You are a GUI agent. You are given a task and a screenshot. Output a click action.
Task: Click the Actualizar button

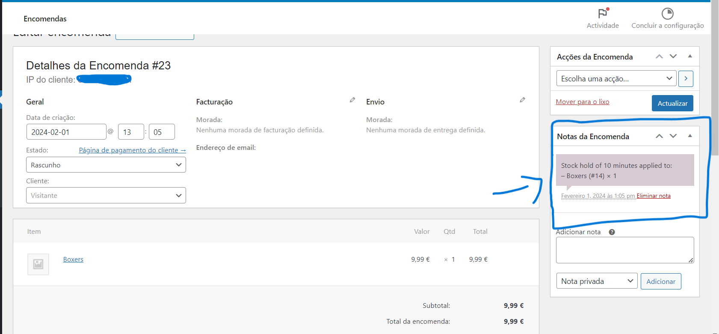[672, 103]
